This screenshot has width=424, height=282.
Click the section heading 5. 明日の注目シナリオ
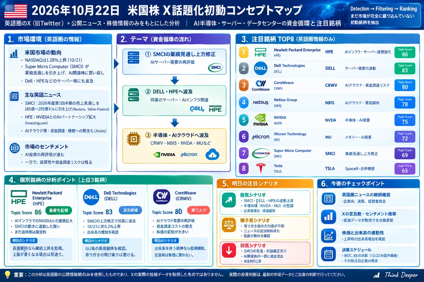(250, 184)
